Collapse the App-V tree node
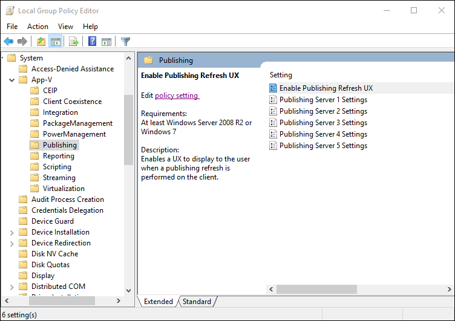455x321 pixels. coord(12,80)
